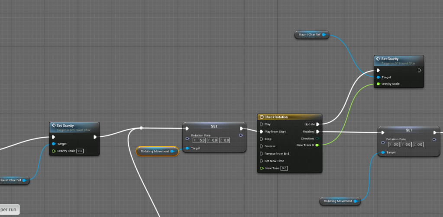Select the orange-highlighted Rotating Movement variable node
The image size is (443, 217).
click(x=155, y=151)
